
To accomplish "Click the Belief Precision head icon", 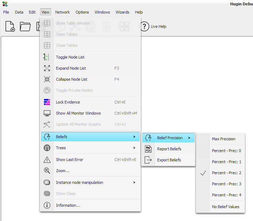I will click(148, 138).
